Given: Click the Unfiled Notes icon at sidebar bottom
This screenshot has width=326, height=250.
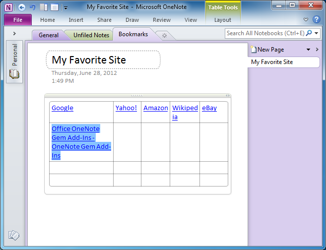Looking at the screenshot, I should point(14,236).
